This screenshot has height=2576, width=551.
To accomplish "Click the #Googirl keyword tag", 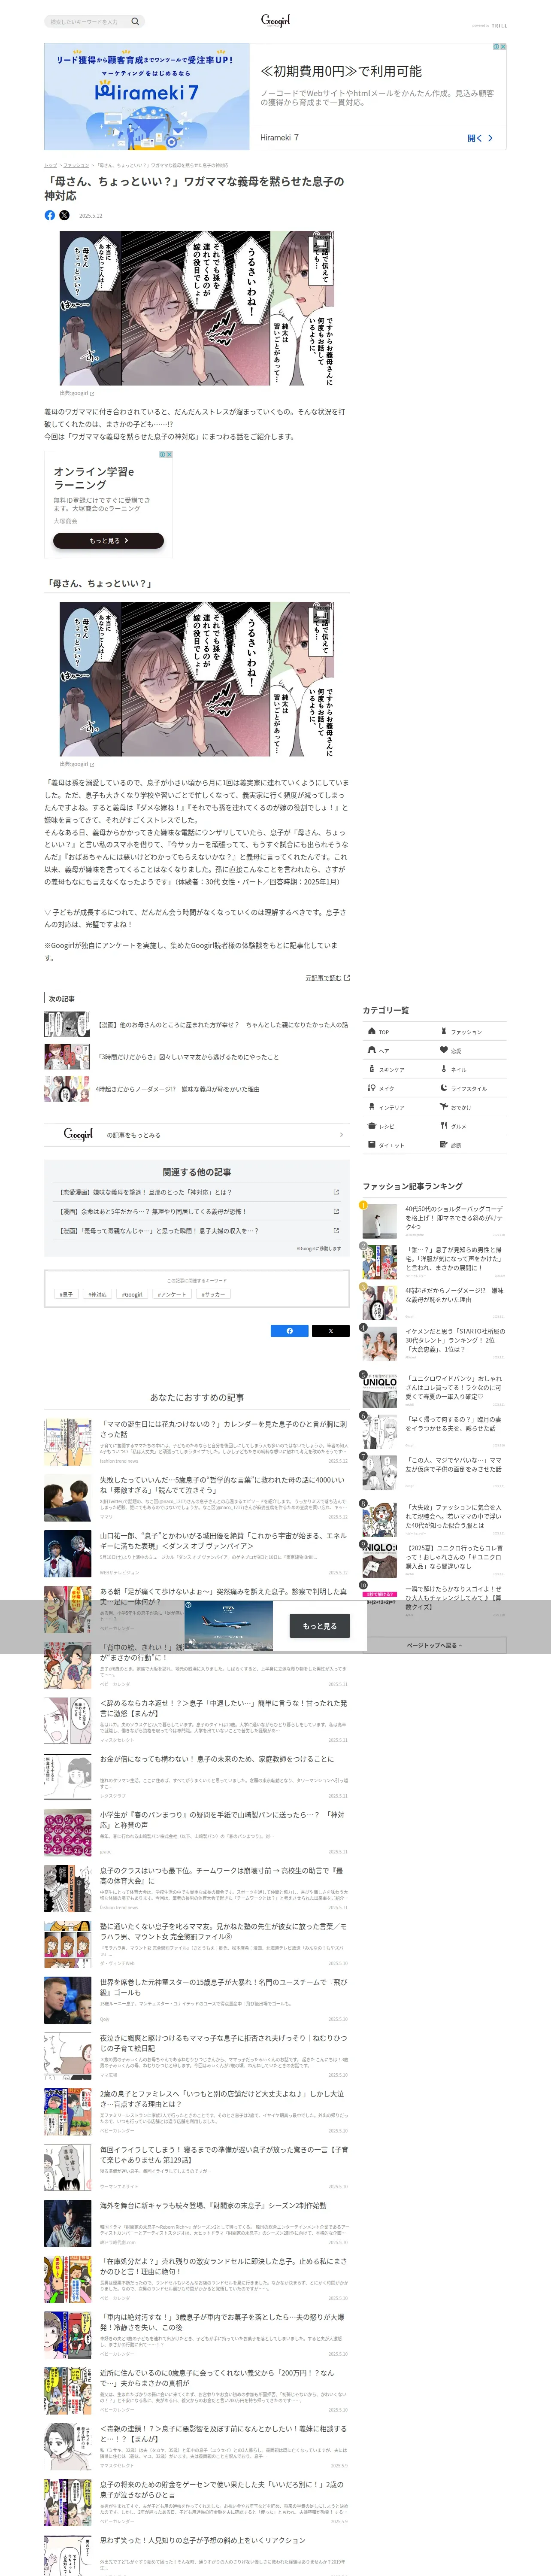I will point(132,1294).
